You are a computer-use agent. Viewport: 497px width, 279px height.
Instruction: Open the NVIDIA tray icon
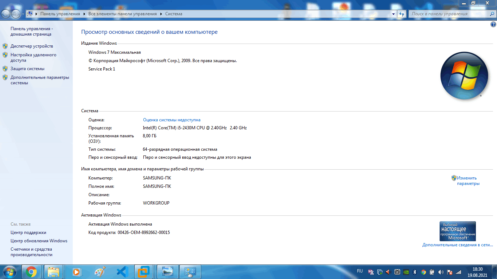pos(406,272)
